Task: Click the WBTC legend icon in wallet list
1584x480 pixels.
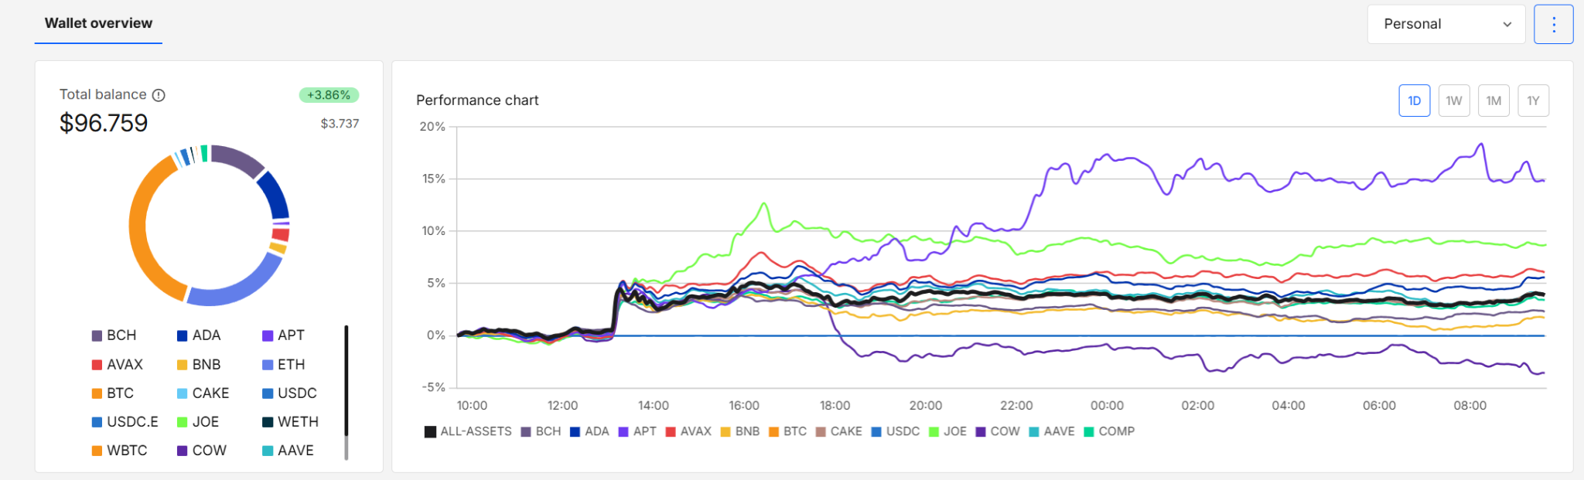Action: click(x=97, y=451)
